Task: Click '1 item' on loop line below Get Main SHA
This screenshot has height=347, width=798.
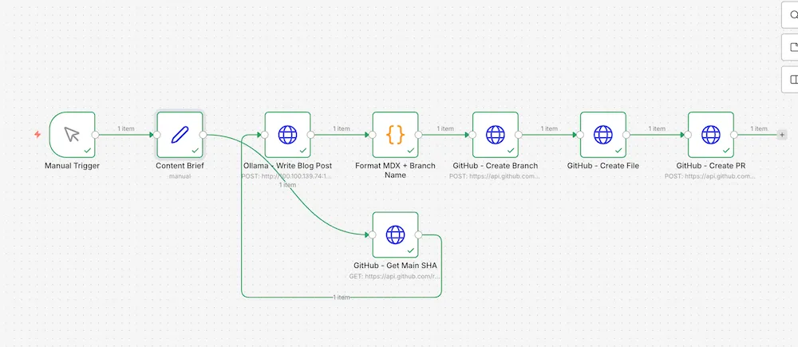Action: click(x=342, y=297)
